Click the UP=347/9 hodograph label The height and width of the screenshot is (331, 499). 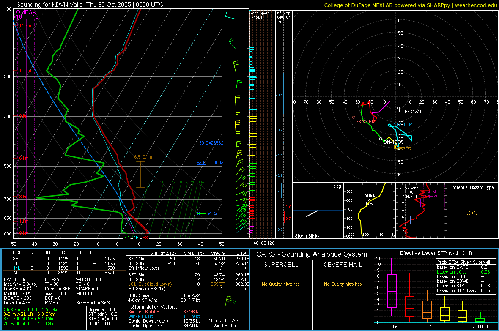click(x=411, y=112)
